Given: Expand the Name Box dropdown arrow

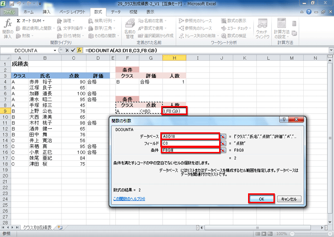Looking at the screenshot, I should point(55,50).
